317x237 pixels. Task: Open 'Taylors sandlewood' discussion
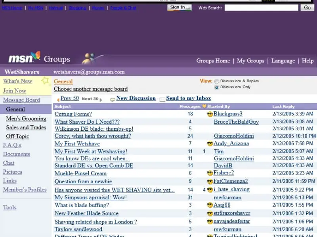[78, 229]
